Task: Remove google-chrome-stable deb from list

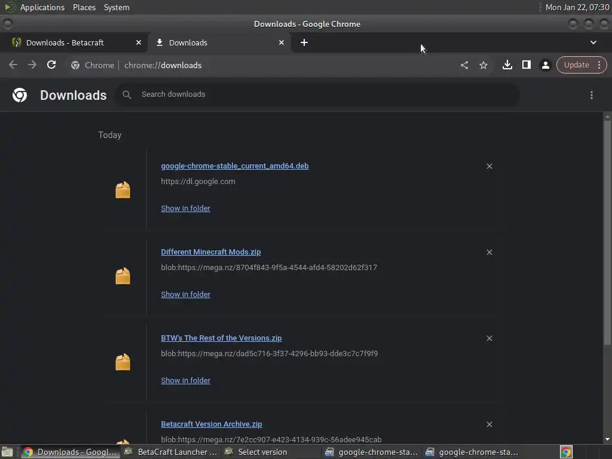Action: click(489, 166)
